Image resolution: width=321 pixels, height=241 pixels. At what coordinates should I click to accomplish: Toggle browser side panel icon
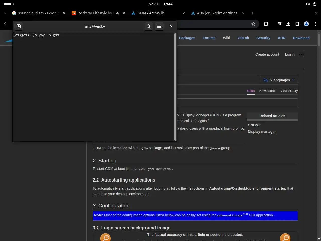[x=297, y=24]
